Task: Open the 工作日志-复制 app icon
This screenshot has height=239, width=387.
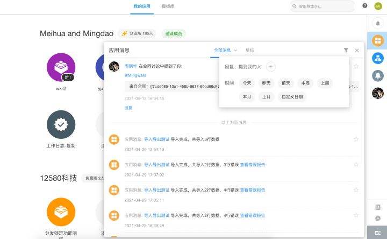Action: [x=61, y=125]
